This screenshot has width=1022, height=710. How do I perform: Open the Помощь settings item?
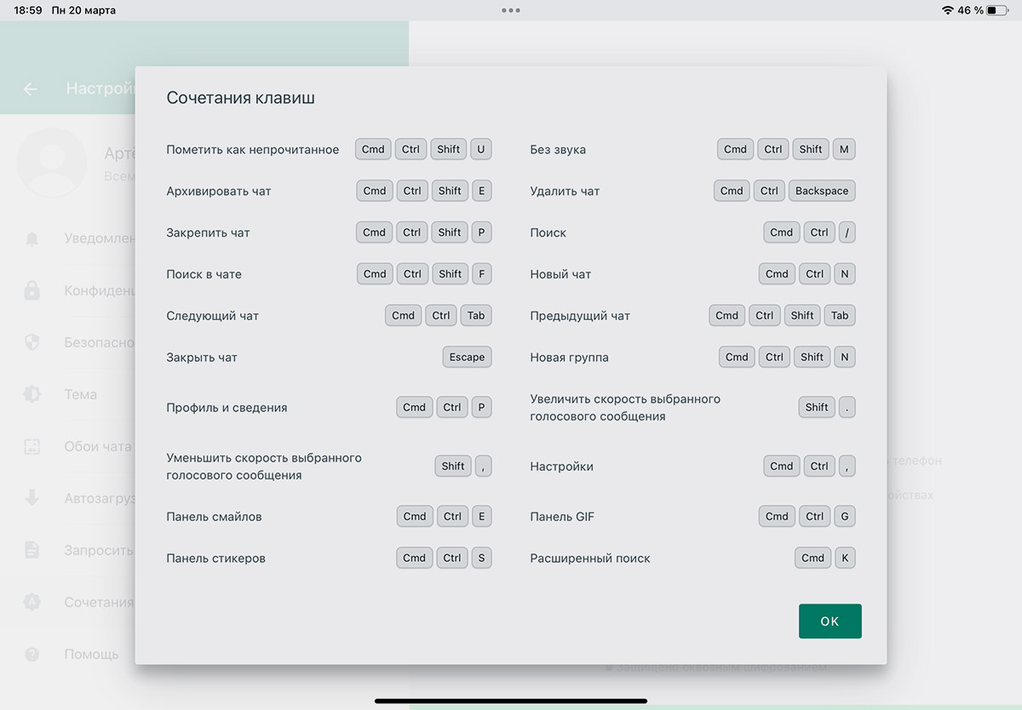pyautogui.click(x=91, y=654)
